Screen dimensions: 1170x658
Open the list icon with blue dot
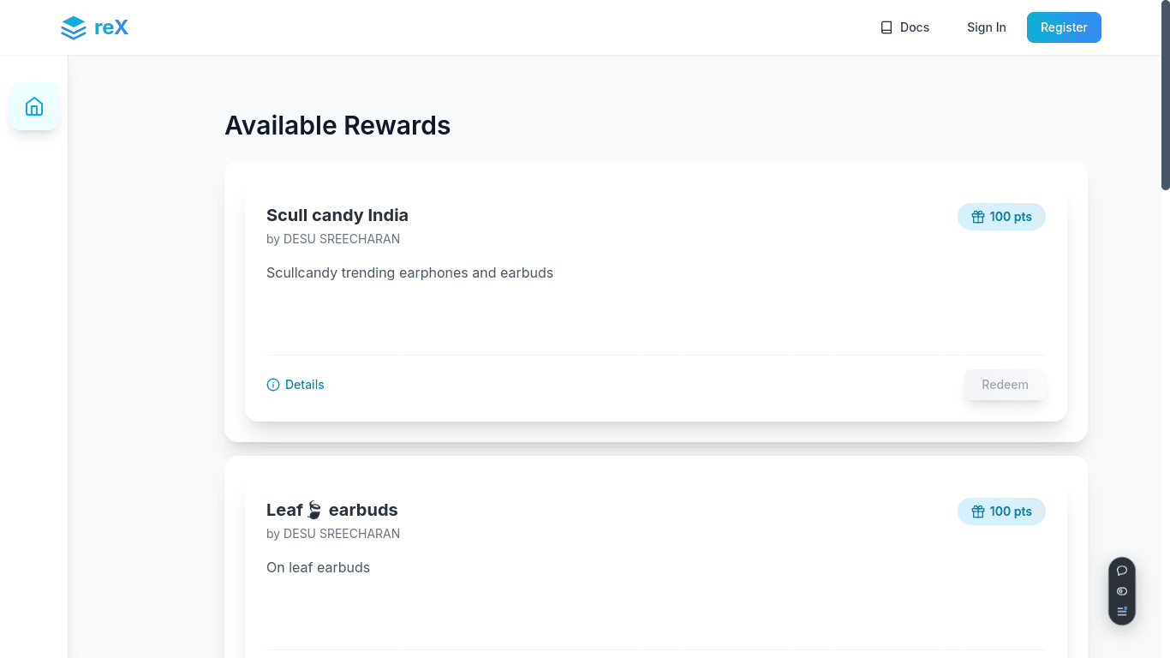coord(1122,612)
